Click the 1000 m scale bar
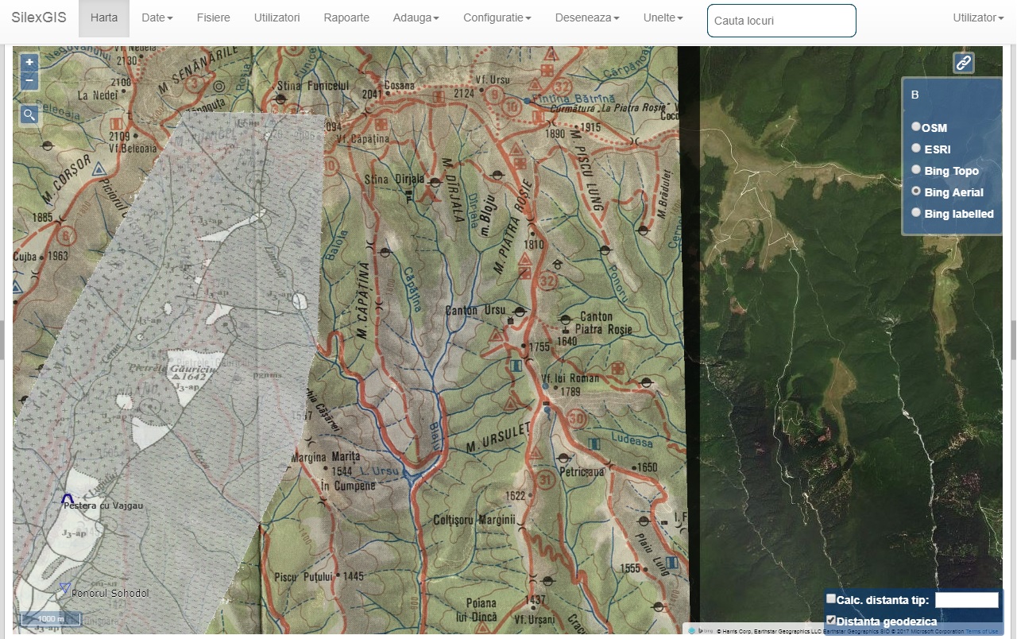 coord(51,618)
